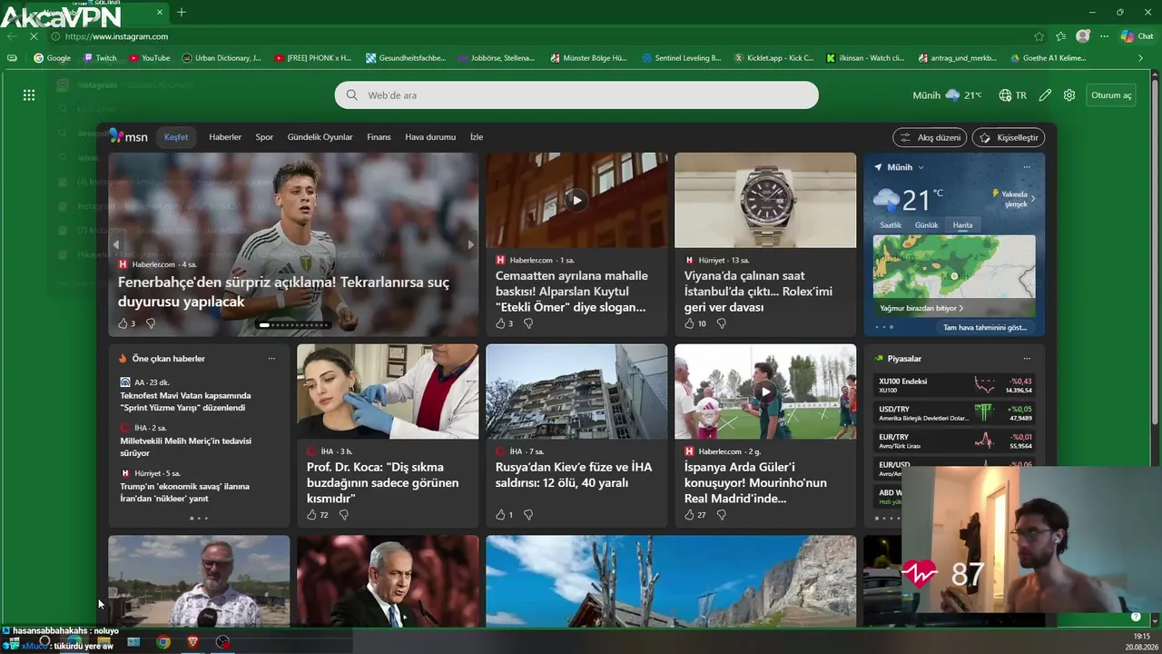
Task: Switch to the Finans tab
Action: pos(379,137)
